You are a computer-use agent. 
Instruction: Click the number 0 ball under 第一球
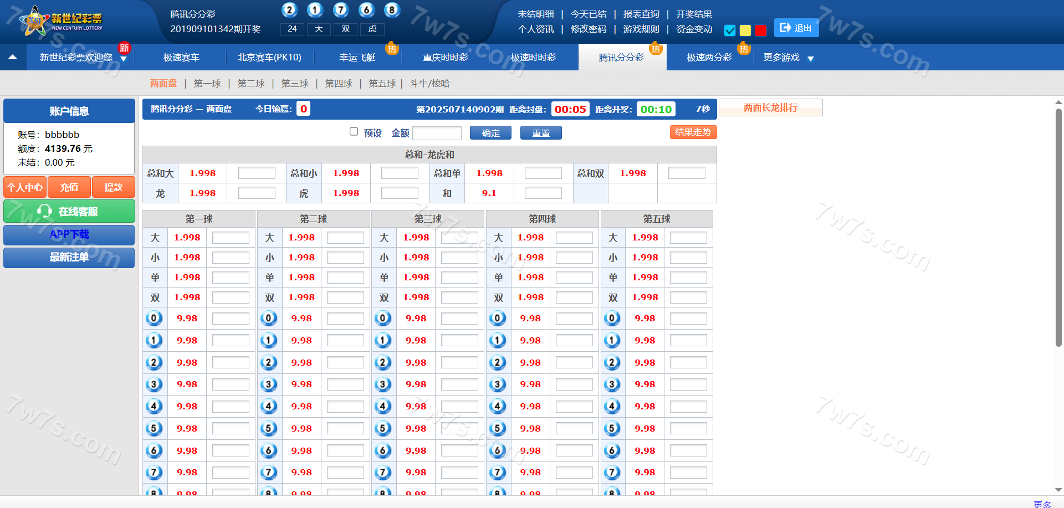[154, 318]
